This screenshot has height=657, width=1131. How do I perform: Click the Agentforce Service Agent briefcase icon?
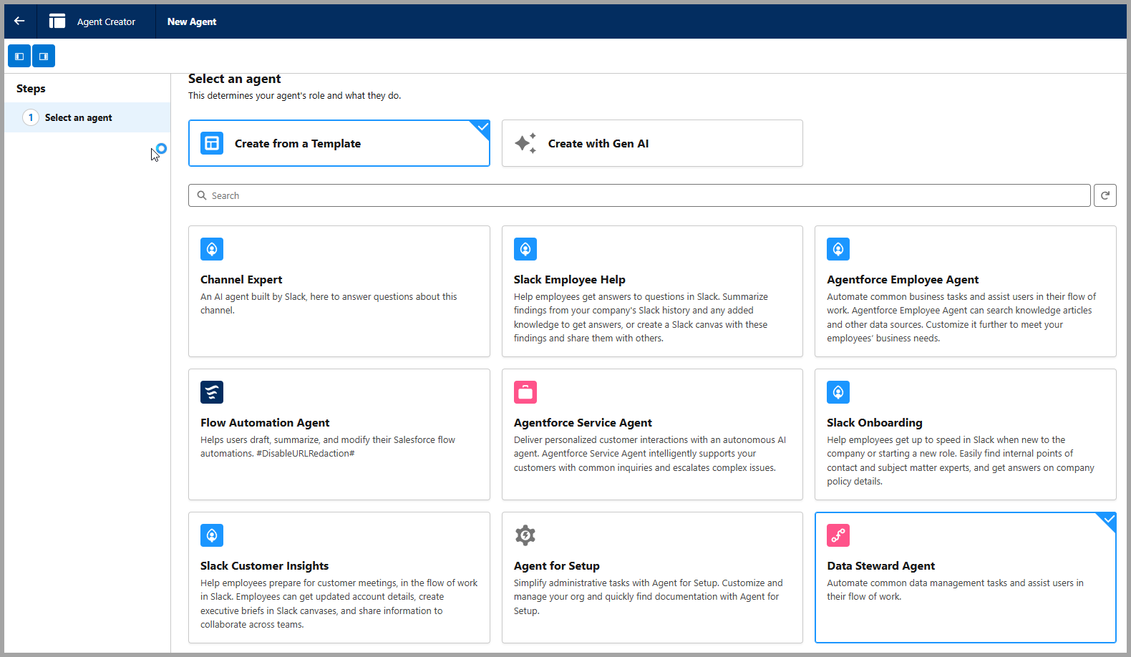525,392
